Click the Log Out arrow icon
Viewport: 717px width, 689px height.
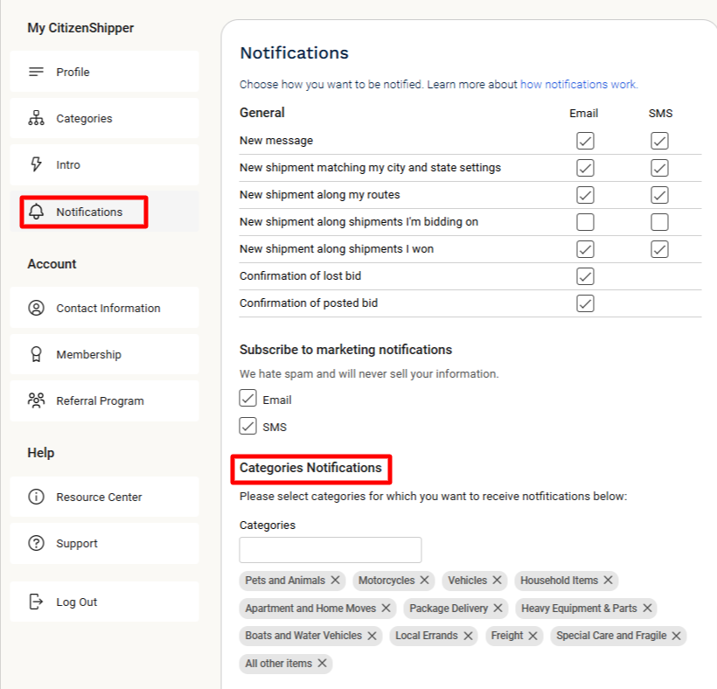[x=36, y=602]
